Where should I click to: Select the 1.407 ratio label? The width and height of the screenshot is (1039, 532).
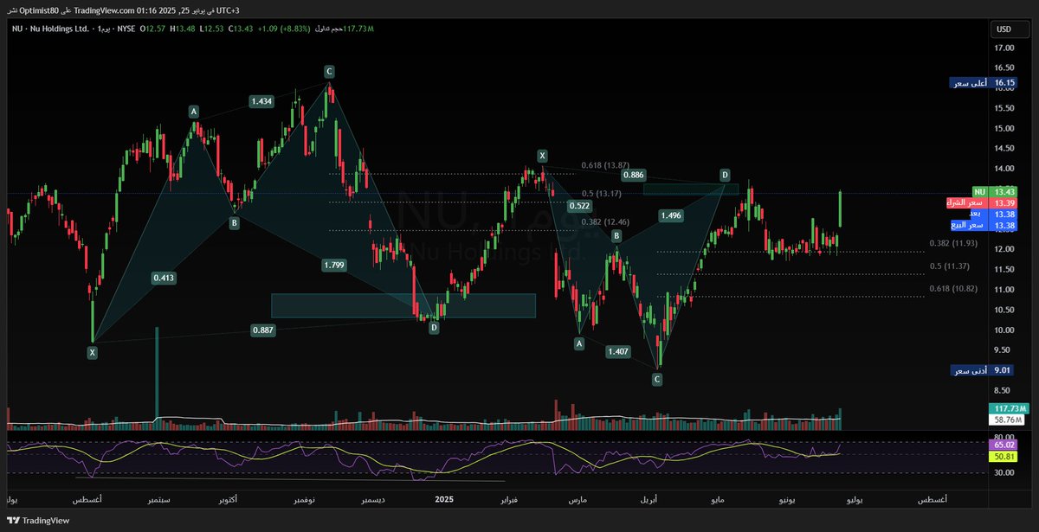(618, 351)
